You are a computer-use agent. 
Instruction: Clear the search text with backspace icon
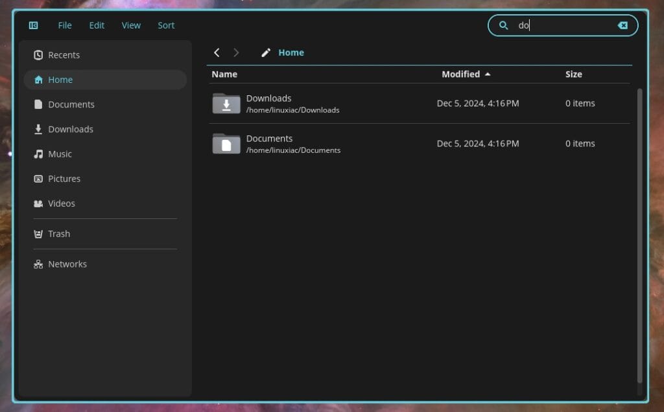point(622,25)
